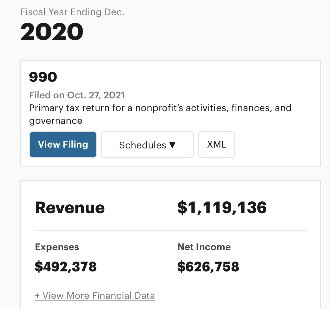330x309 pixels.
Task: Expand View More Financial Data
Action: tap(95, 296)
